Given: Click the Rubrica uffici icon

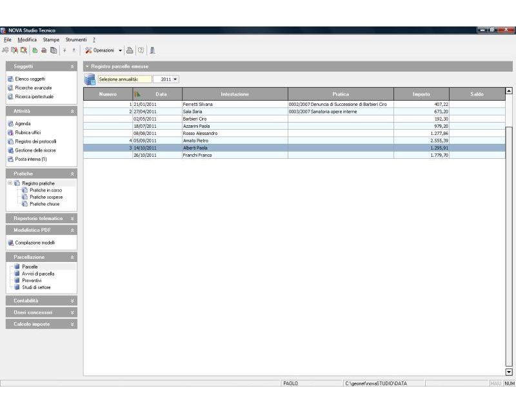Looking at the screenshot, I should point(10,133).
